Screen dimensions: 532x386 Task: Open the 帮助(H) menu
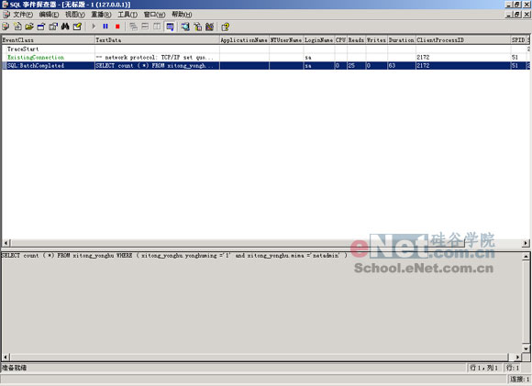(x=182, y=15)
